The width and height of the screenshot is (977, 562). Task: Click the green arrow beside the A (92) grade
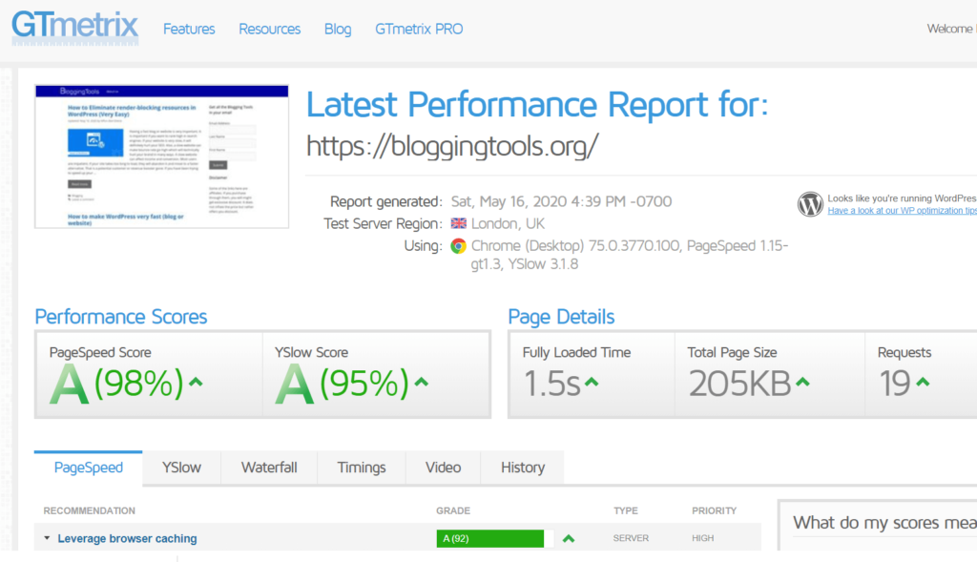click(x=569, y=538)
